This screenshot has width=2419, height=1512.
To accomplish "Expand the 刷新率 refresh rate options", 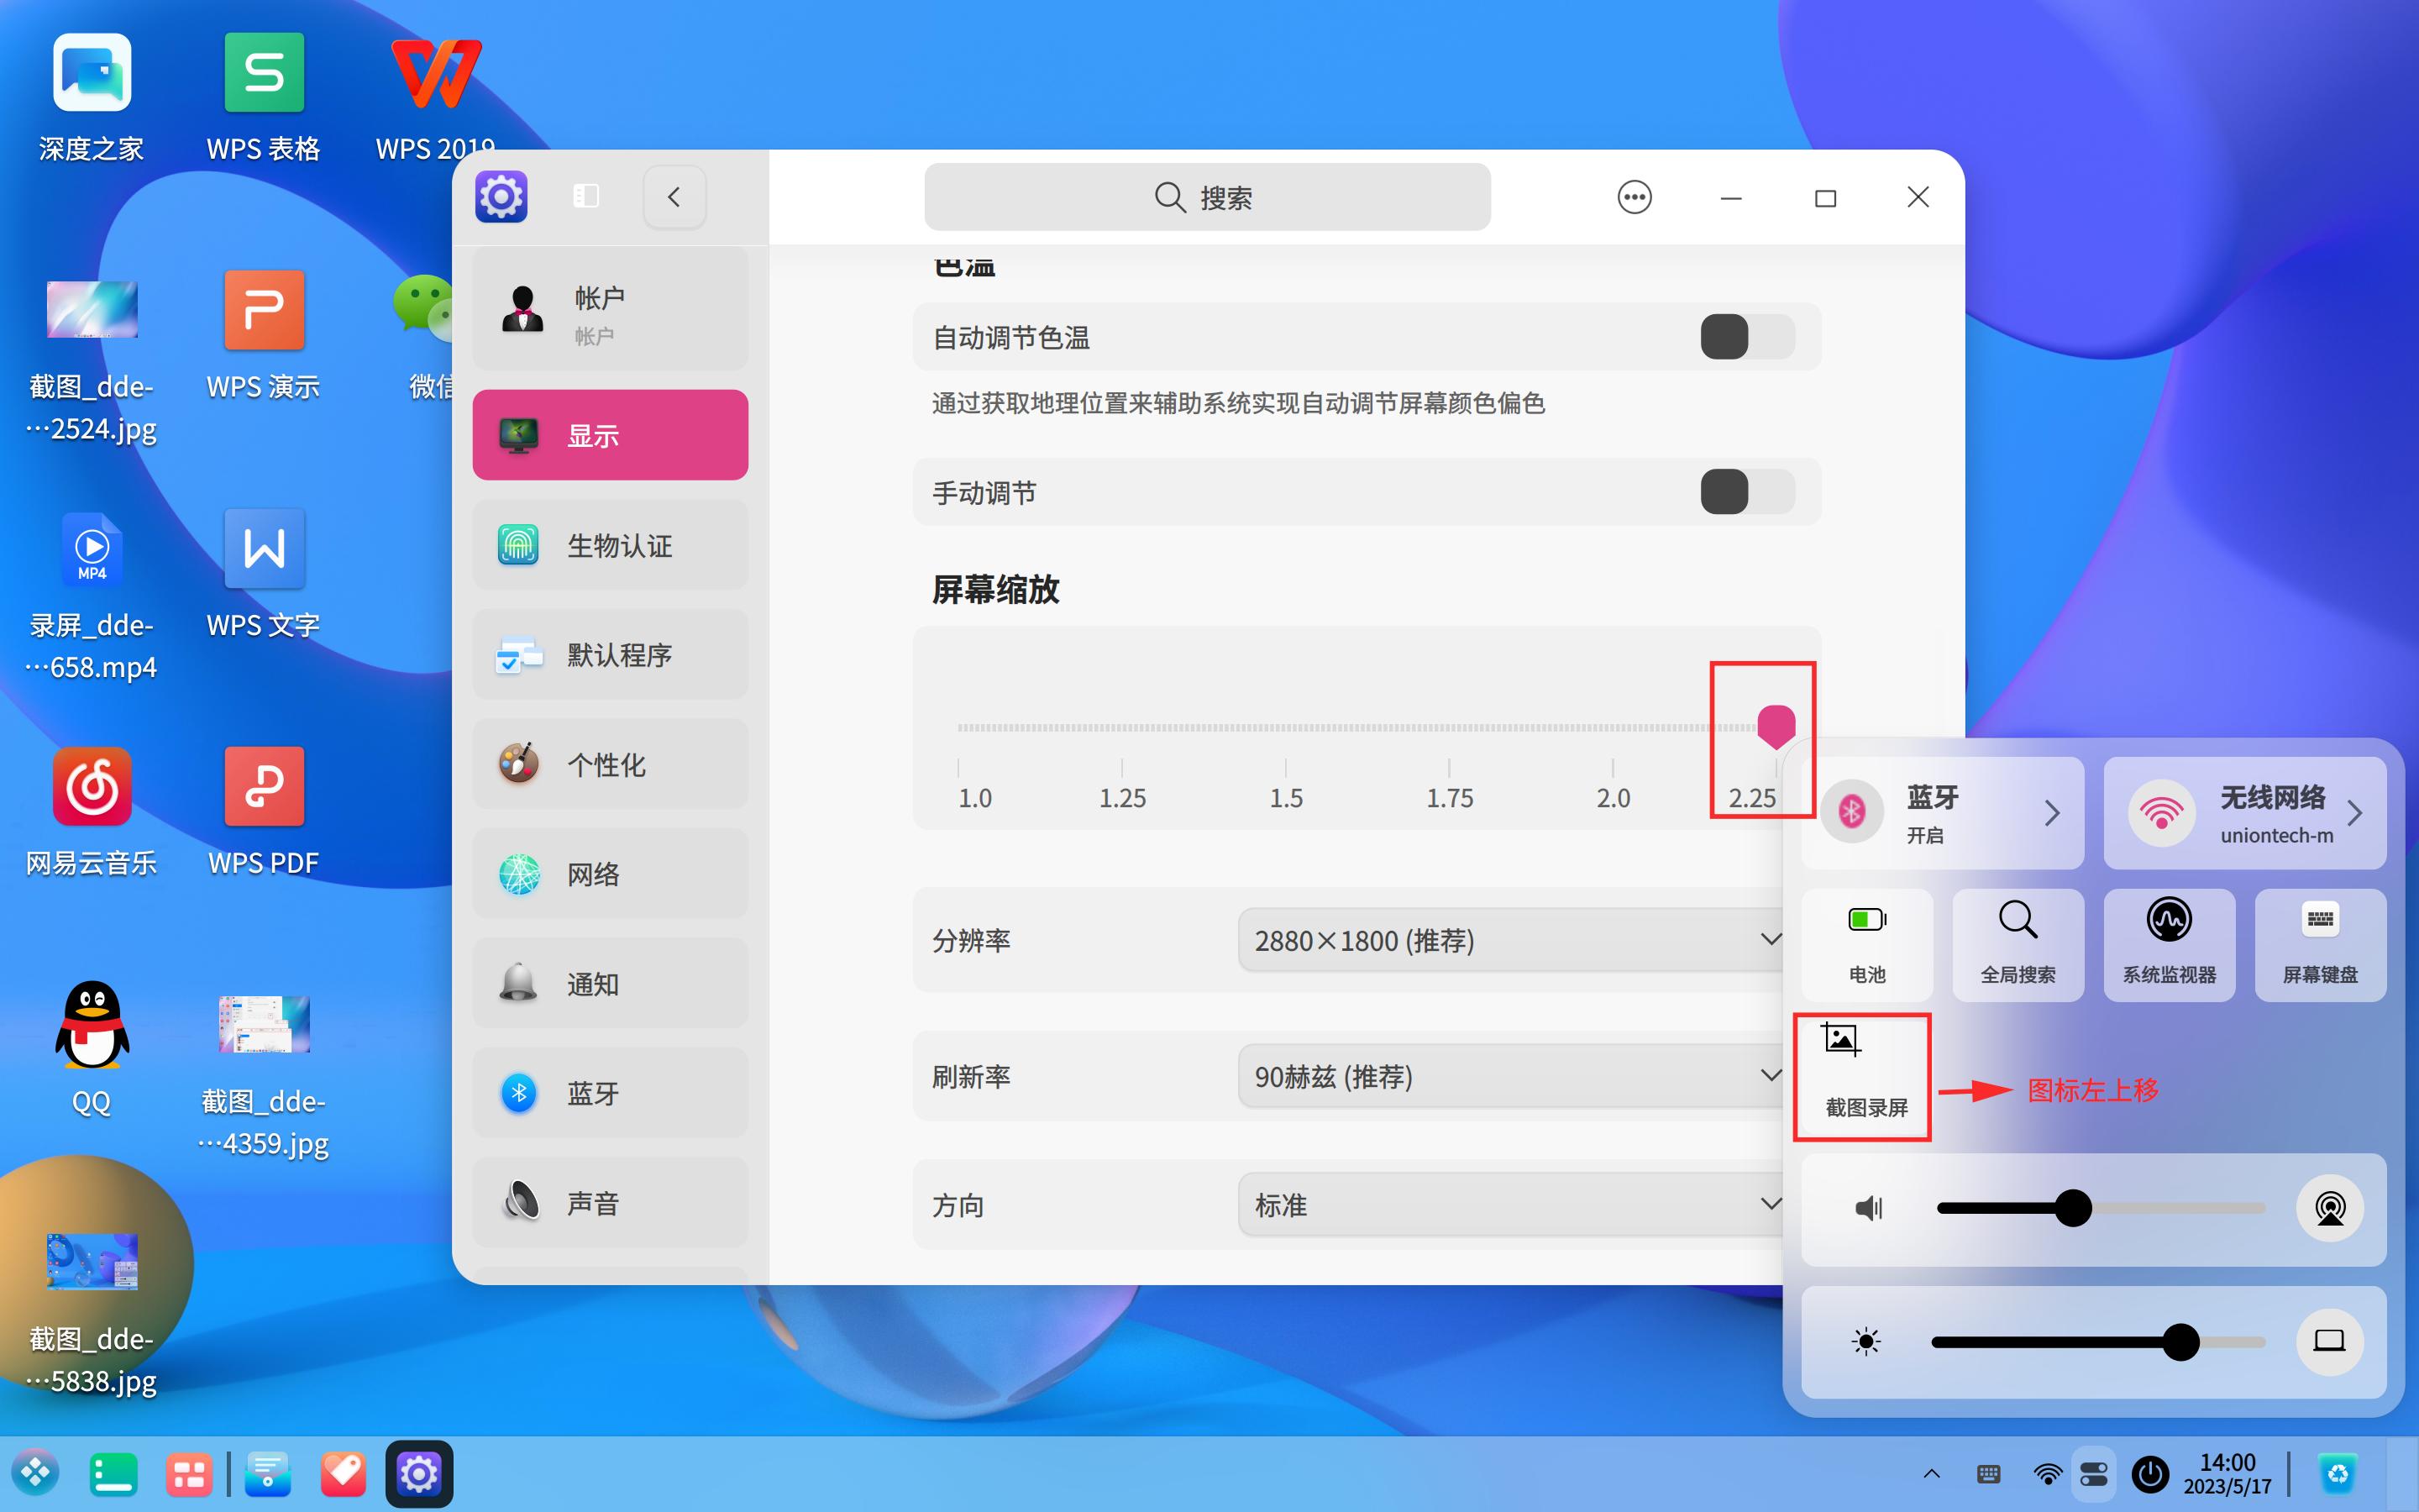I will 1511,1076.
